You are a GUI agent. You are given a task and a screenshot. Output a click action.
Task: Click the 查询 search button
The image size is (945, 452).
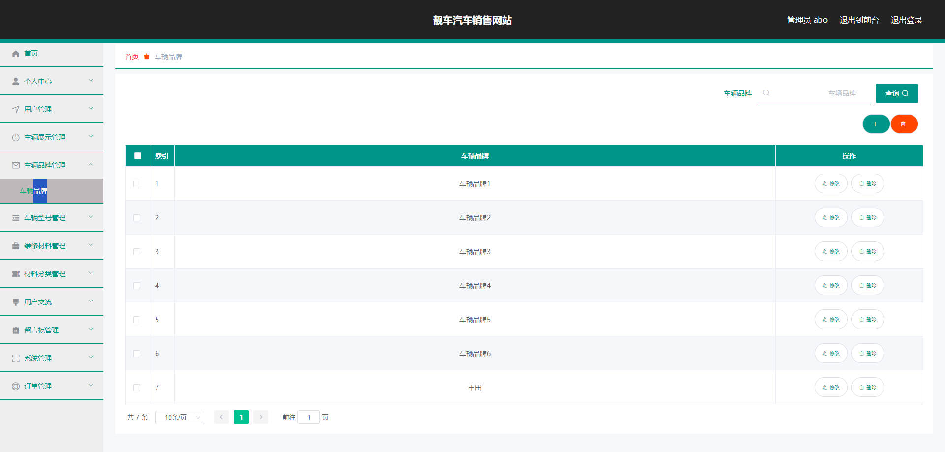(x=897, y=93)
